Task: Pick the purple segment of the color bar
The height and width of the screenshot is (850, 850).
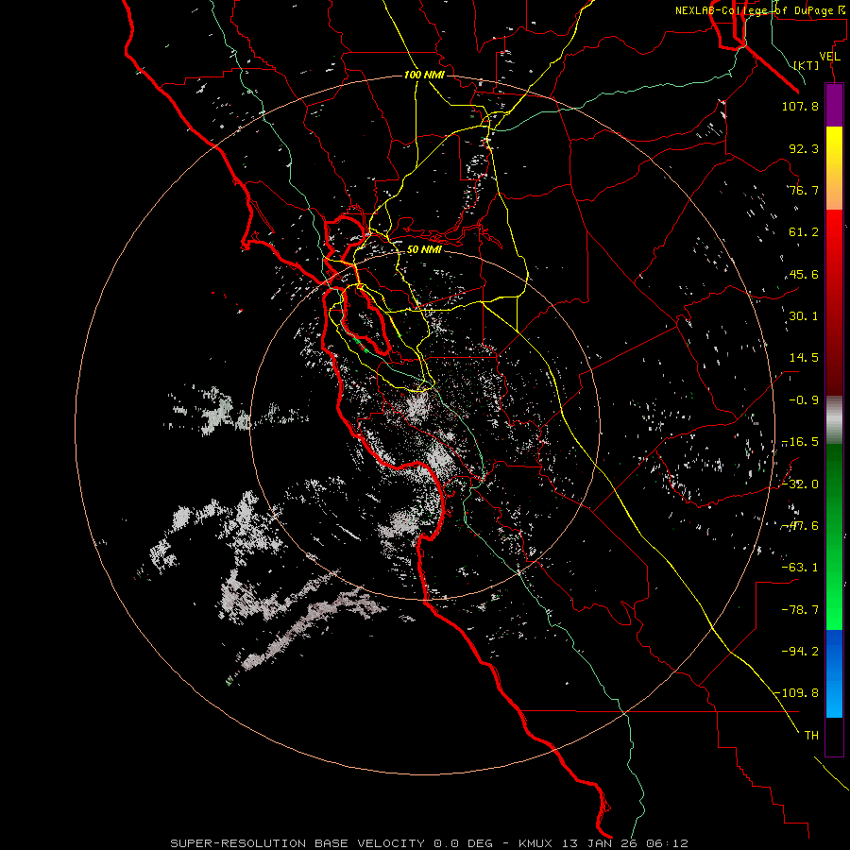Action: point(834,105)
